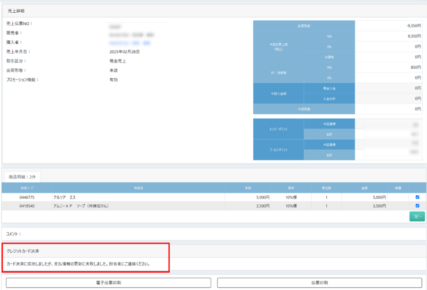Uncheck the checkbox for アルソア エス row
This screenshot has width=427, height=290.
coord(417,197)
